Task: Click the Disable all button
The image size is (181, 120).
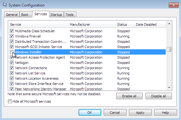Action: 159,96
